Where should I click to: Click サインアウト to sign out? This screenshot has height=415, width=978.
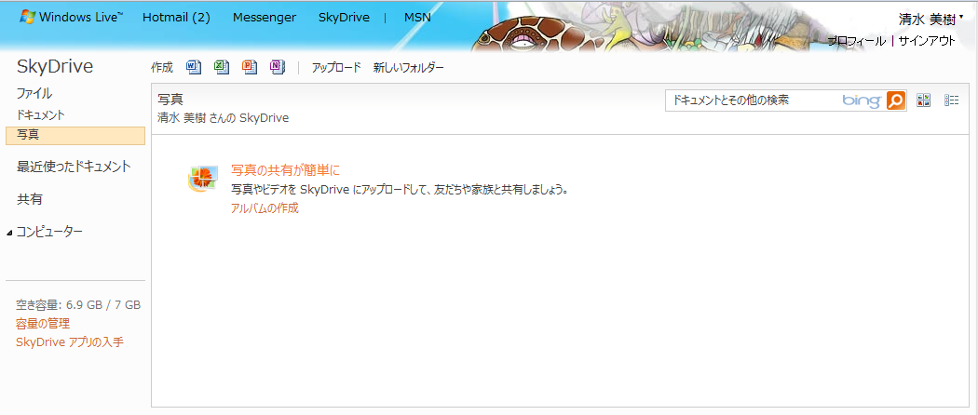(927, 41)
